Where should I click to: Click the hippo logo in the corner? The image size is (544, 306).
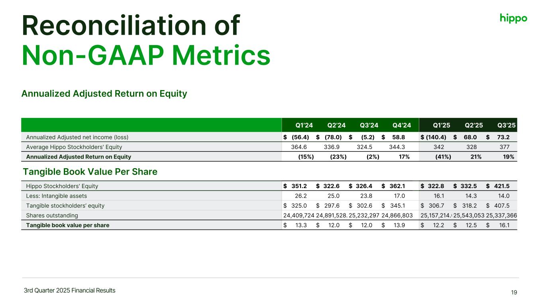[x=513, y=18]
